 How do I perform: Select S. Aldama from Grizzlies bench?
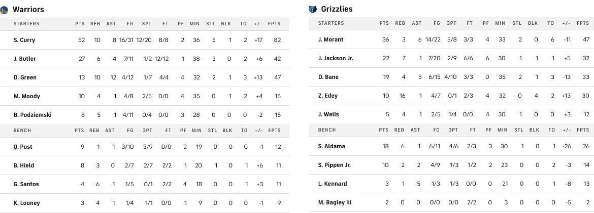(332, 146)
